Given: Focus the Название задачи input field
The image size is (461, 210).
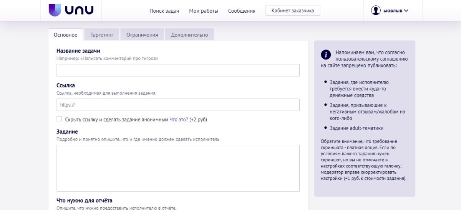Looking at the screenshot, I should 178,70.
